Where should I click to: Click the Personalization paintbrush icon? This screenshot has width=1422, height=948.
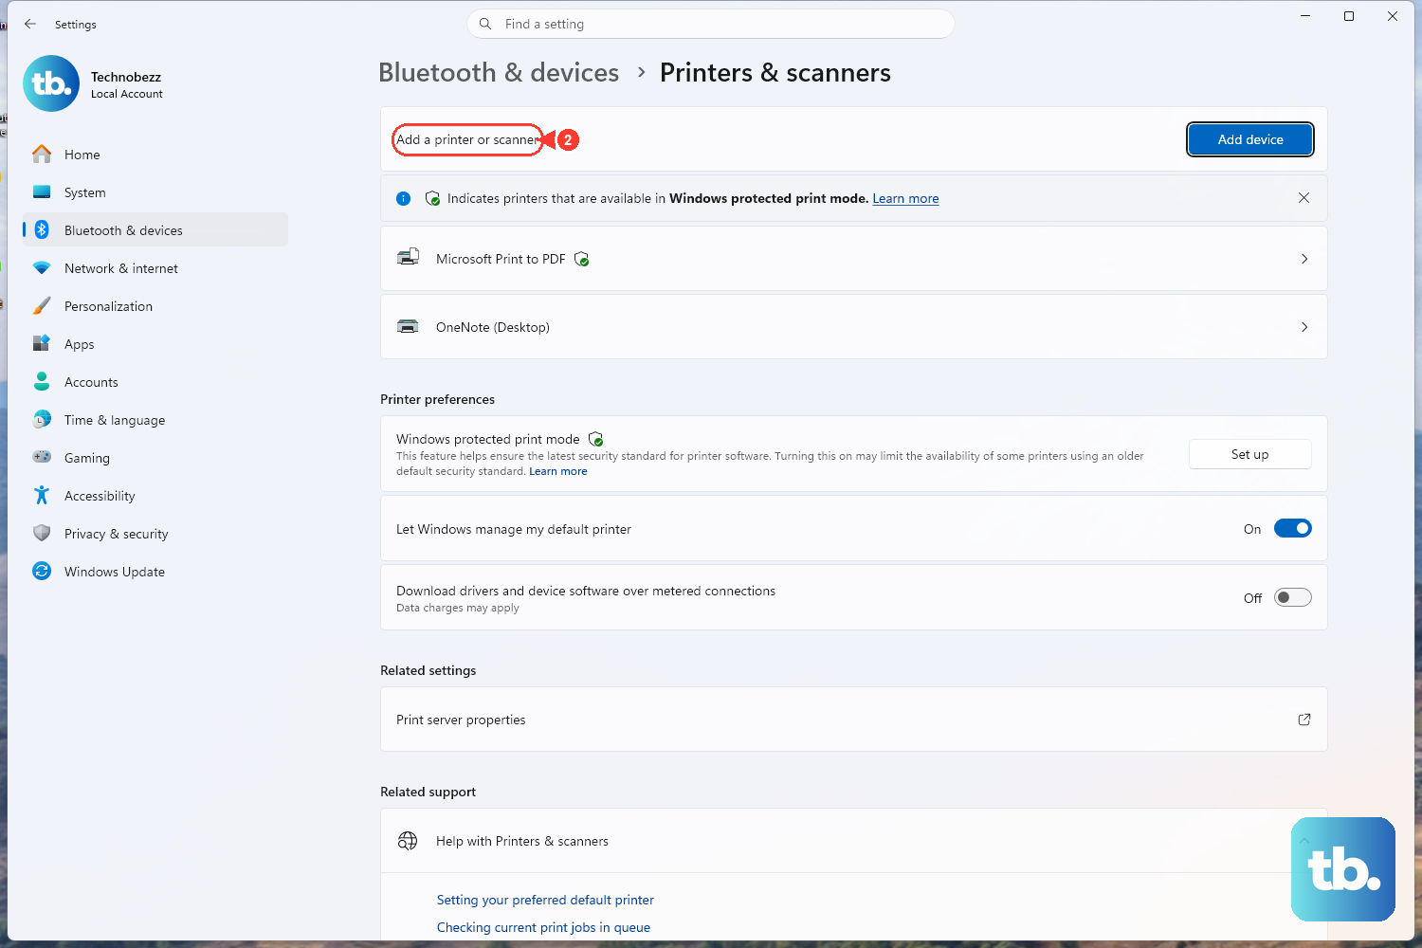[42, 305]
